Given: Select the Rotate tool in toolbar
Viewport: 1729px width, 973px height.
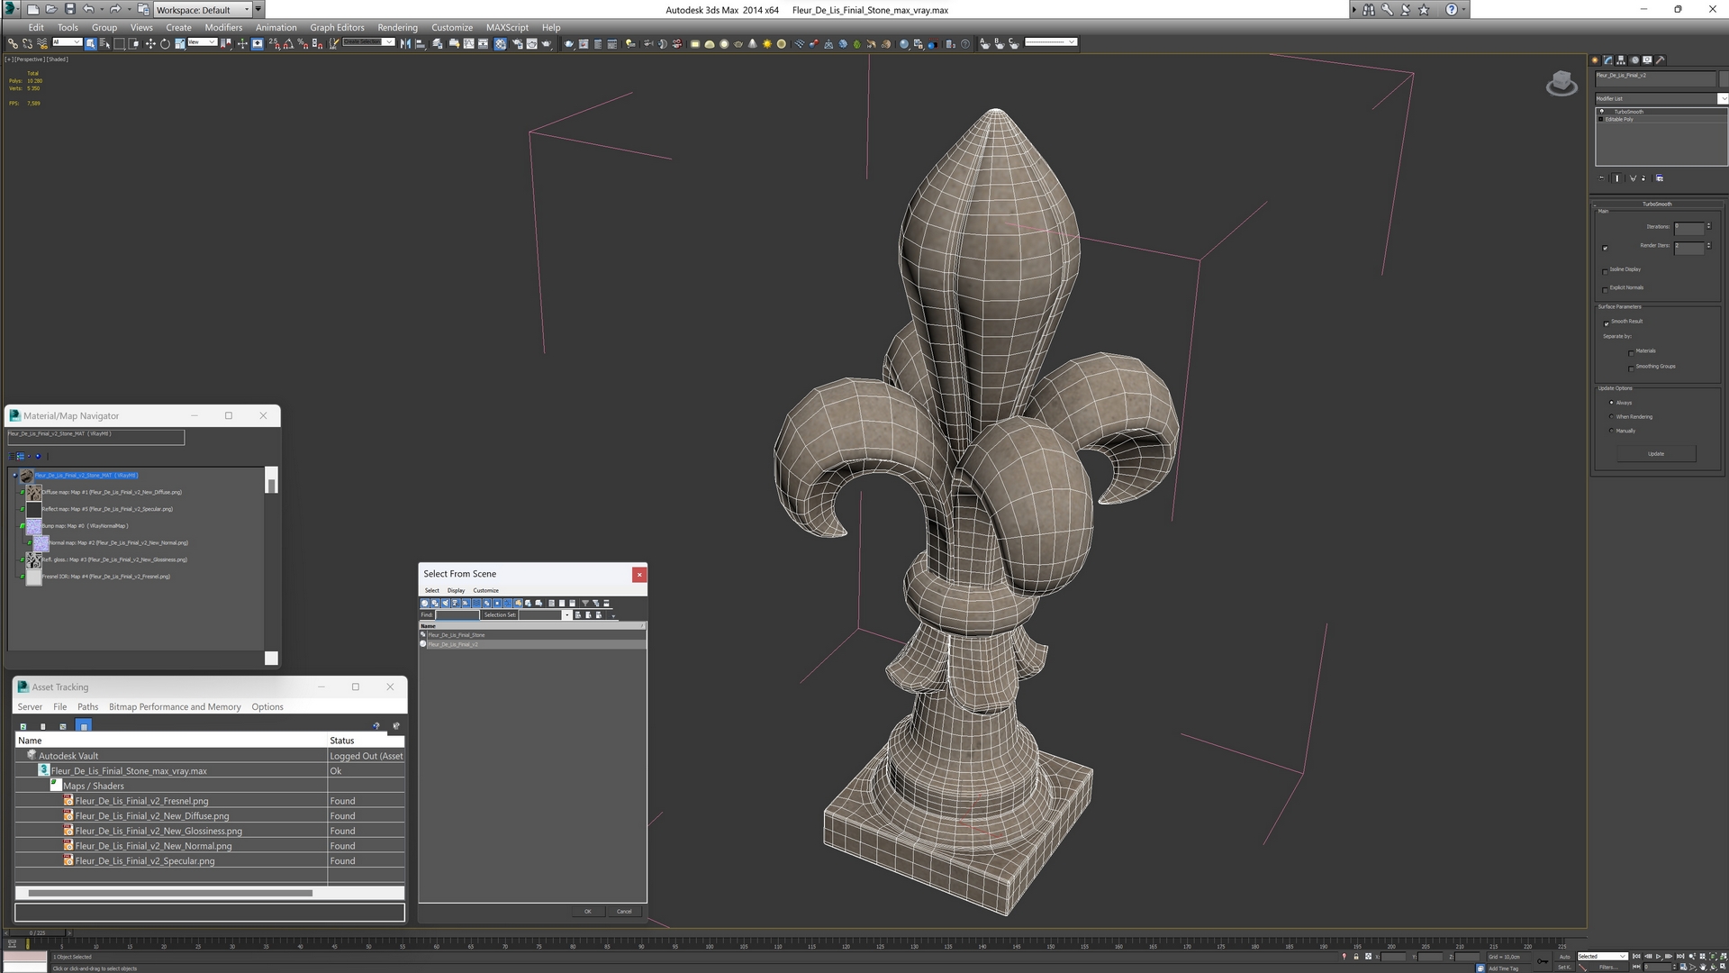Looking at the screenshot, I should pos(165,43).
